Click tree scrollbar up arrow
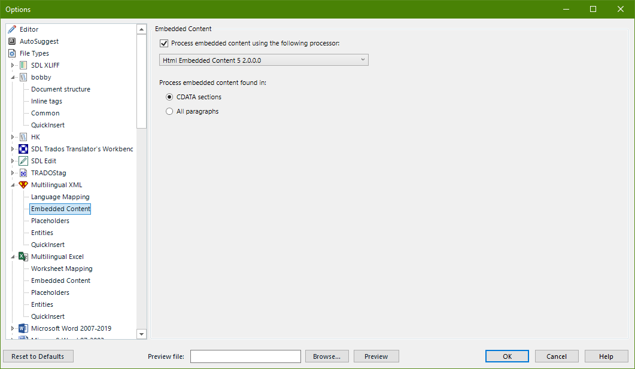The height and width of the screenshot is (369, 635). (x=141, y=29)
